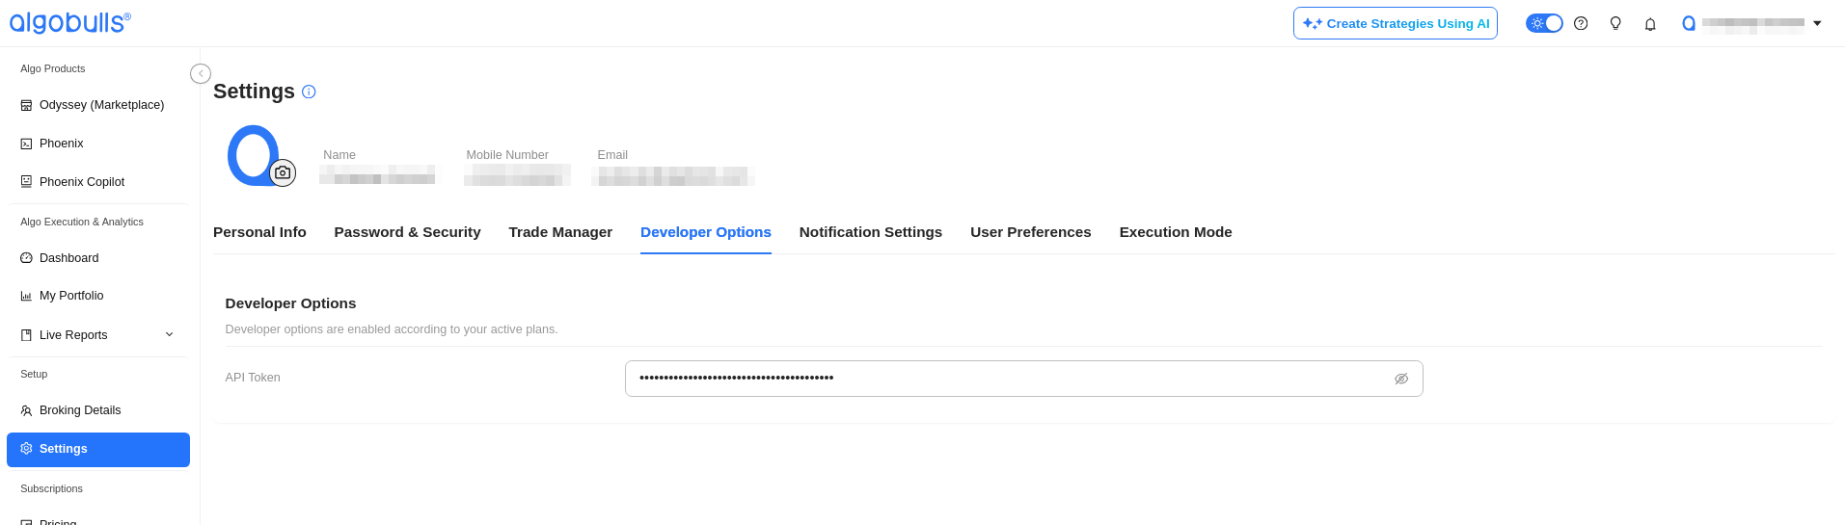
Task: Open Odyssey (Marketplace) from sidebar
Action: pyautogui.click(x=101, y=105)
